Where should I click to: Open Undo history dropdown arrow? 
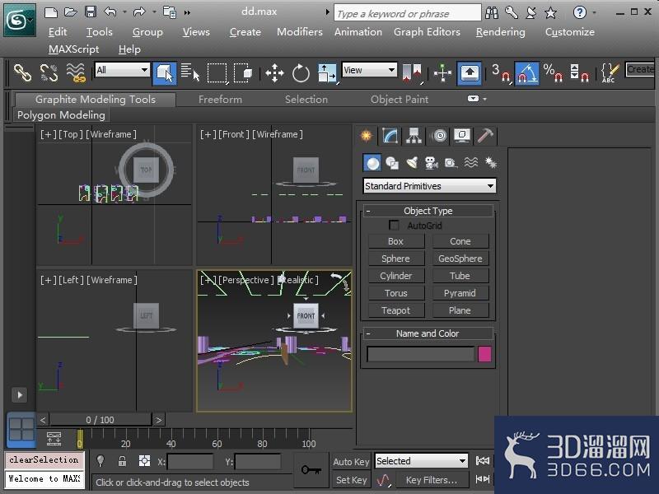[x=125, y=12]
